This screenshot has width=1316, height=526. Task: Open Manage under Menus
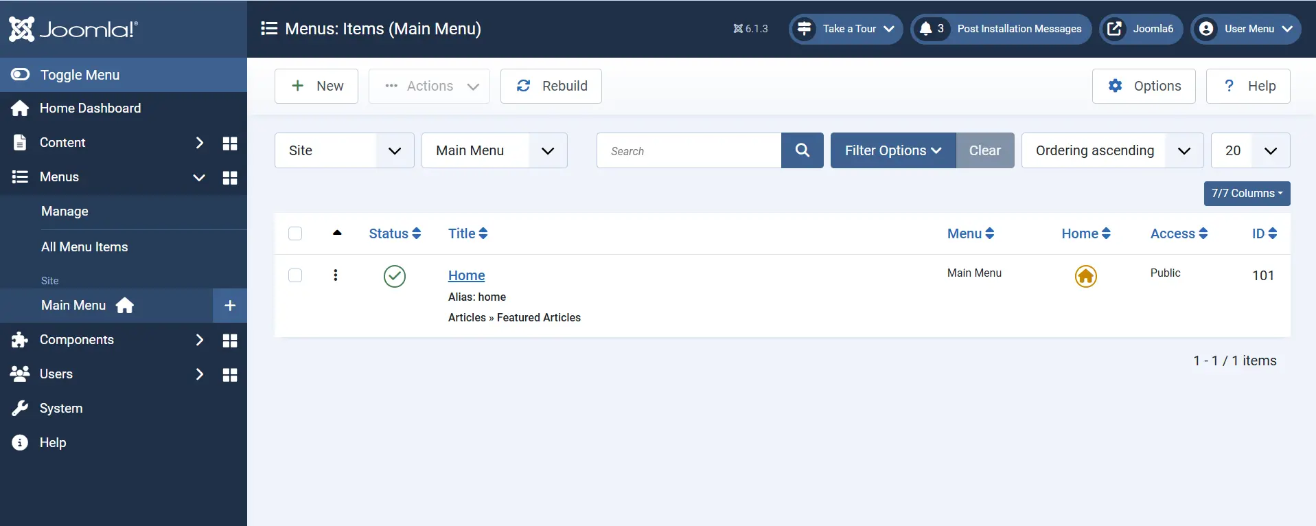click(65, 211)
